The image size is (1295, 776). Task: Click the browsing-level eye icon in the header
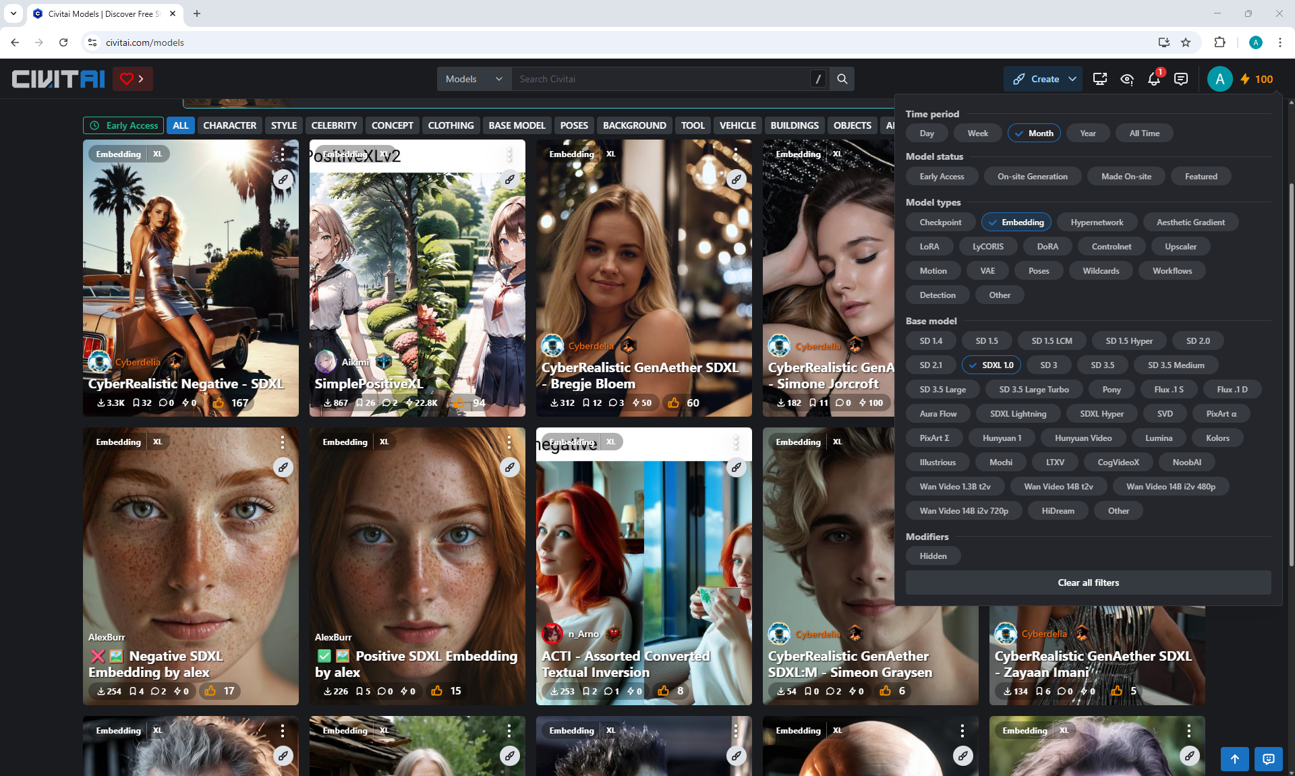pyautogui.click(x=1126, y=80)
